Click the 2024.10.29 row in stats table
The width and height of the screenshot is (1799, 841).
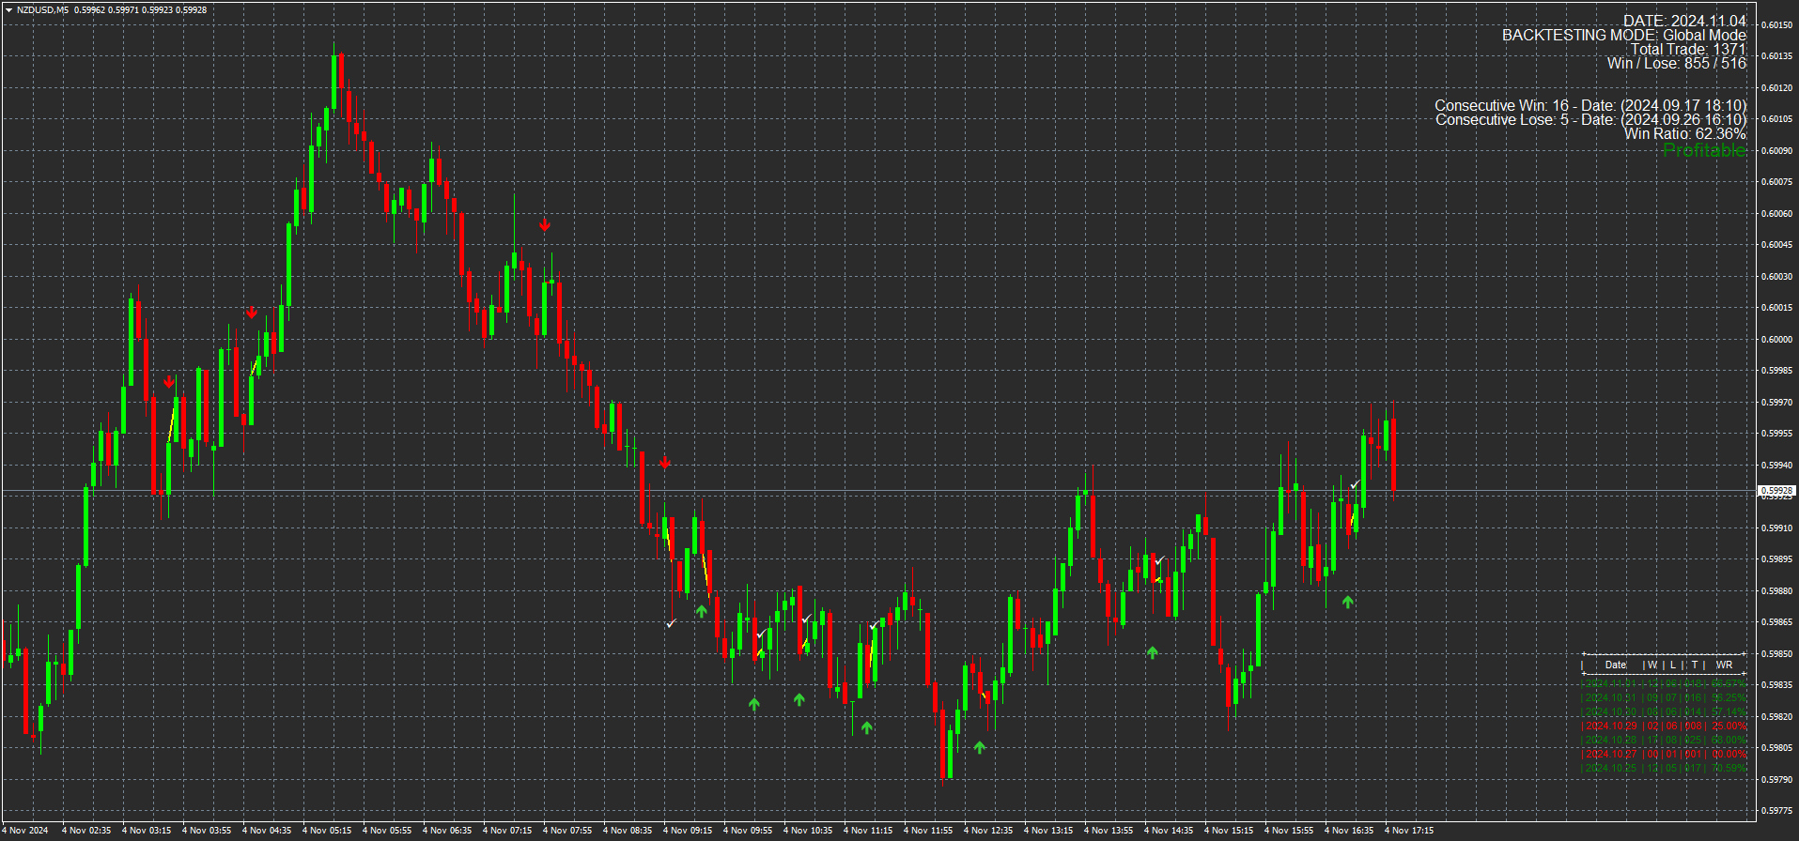[x=1664, y=726]
